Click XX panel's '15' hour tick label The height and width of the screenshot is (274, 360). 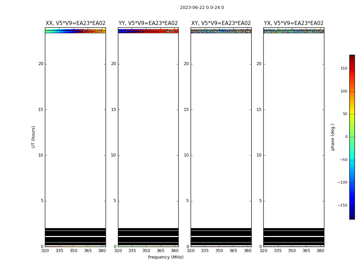coord(41,110)
